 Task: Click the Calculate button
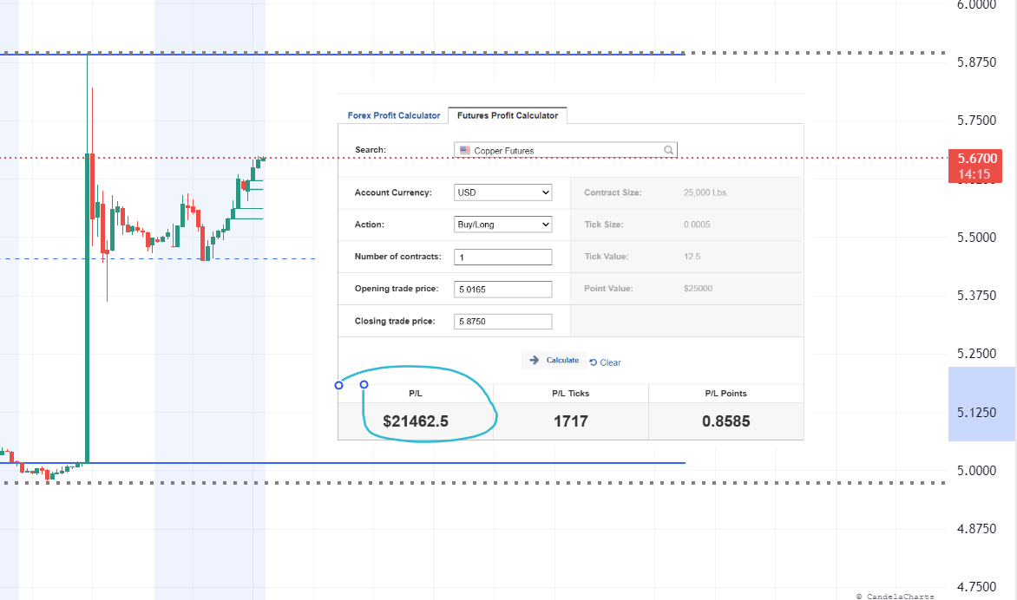point(554,360)
